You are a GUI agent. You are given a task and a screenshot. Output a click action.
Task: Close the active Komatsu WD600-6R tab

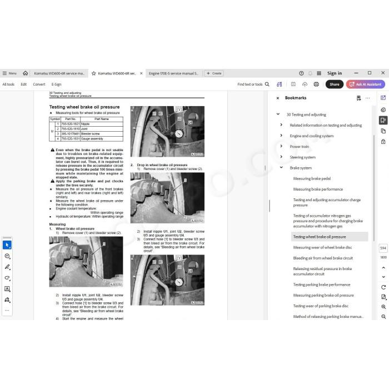pos(141,73)
